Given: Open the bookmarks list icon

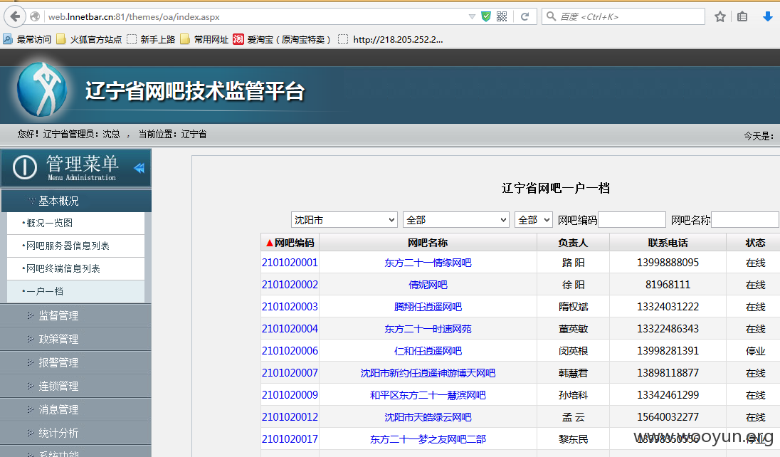Looking at the screenshot, I should point(742,16).
